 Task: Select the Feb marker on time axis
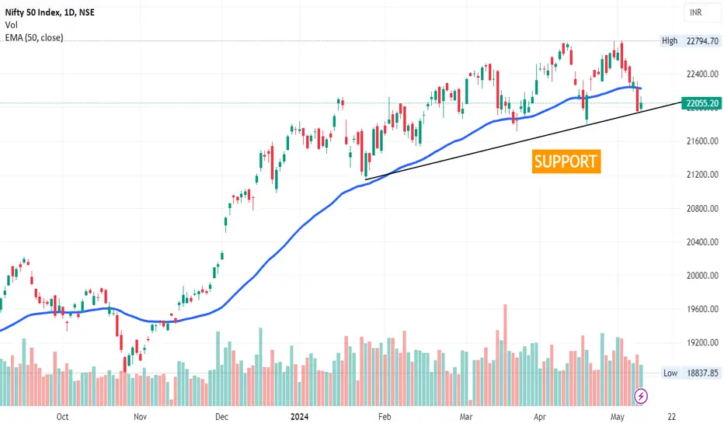[x=385, y=417]
